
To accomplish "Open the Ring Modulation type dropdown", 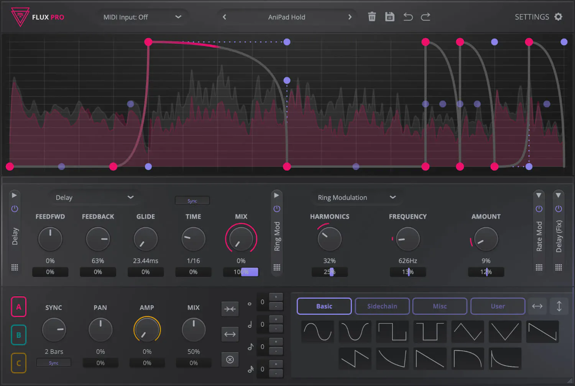I will click(356, 198).
